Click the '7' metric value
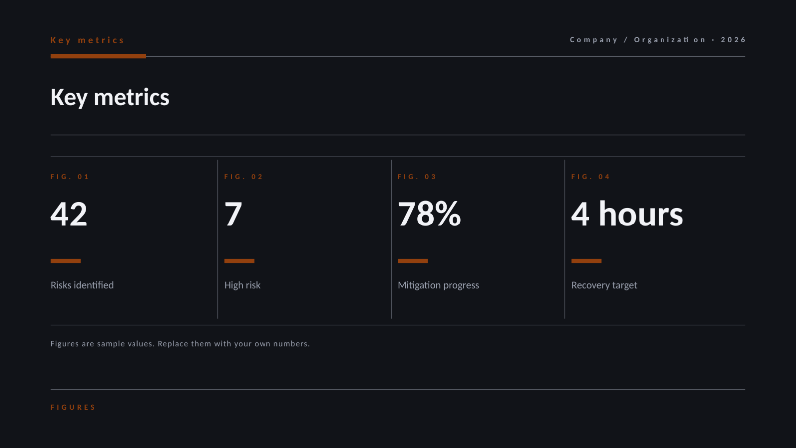 click(233, 214)
